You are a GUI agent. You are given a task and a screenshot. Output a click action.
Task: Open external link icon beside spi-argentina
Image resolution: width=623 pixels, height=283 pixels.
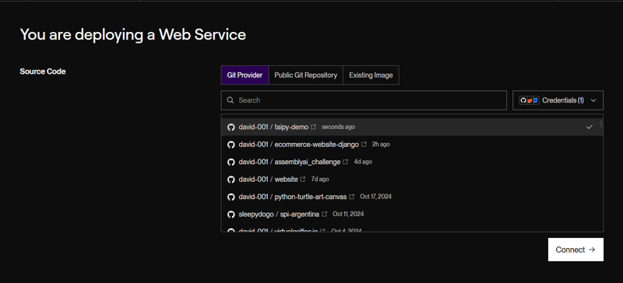[324, 215]
